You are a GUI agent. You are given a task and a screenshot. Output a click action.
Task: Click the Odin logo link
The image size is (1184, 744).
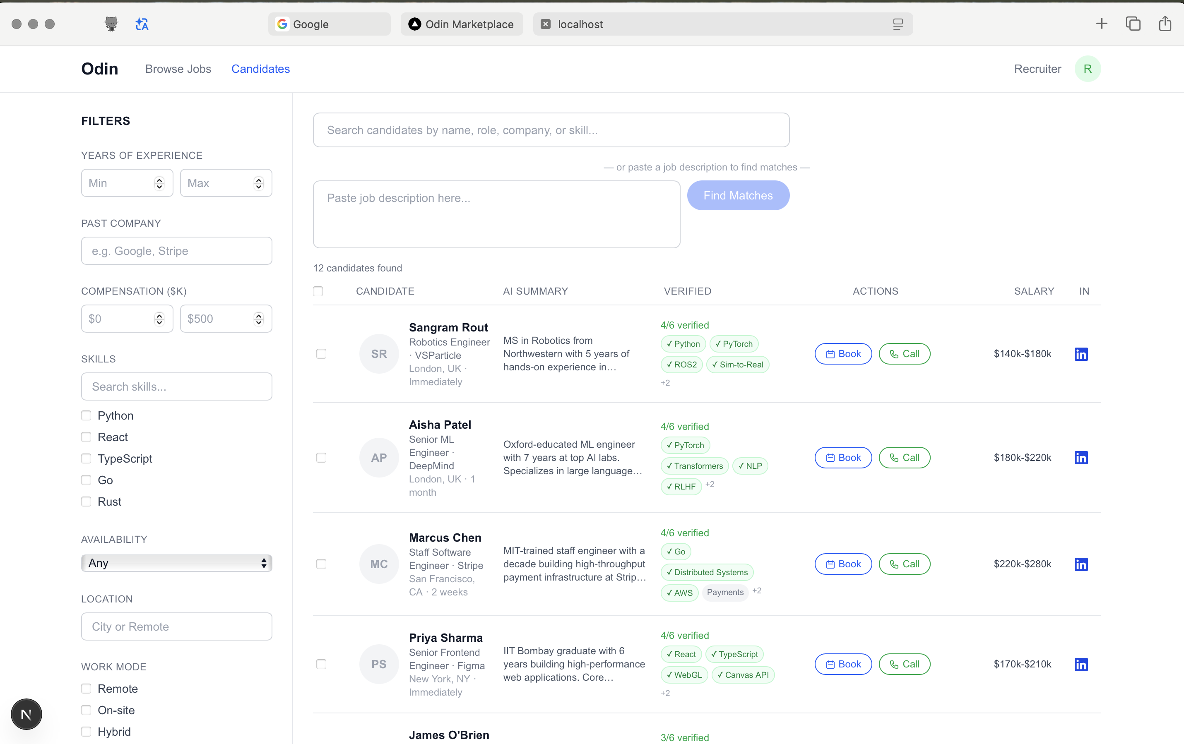click(x=100, y=69)
